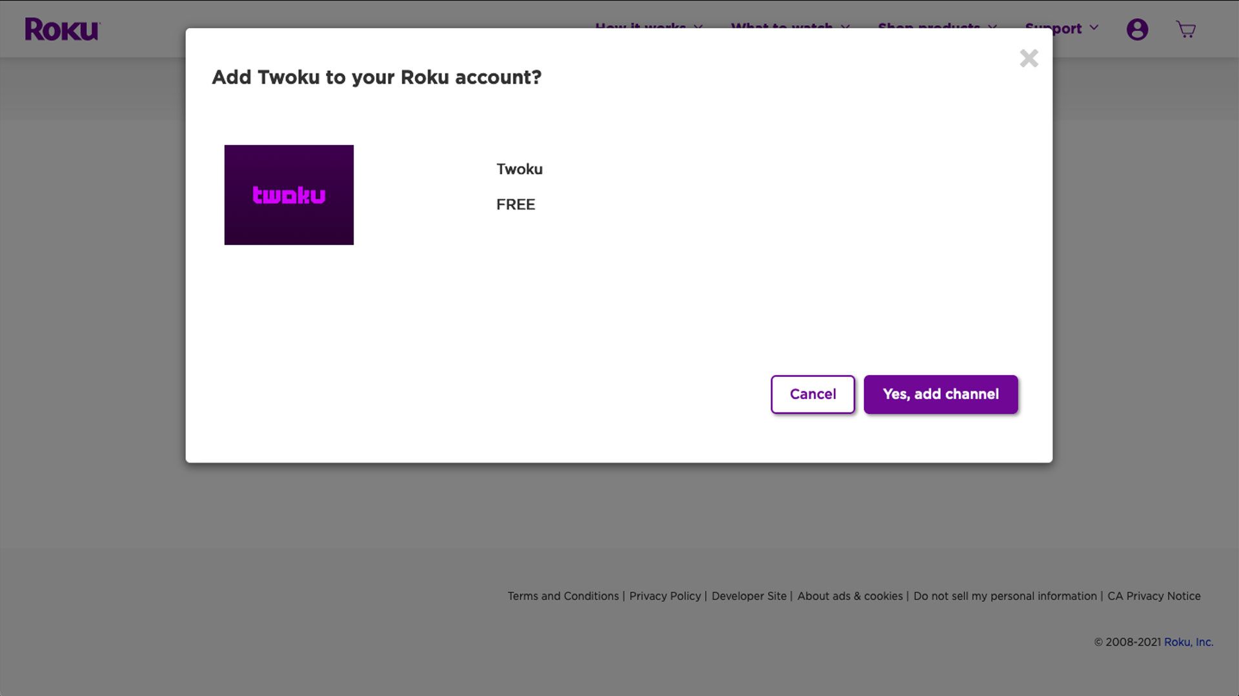This screenshot has width=1239, height=696.
Task: Open the CA Privacy Notice link
Action: [1154, 596]
